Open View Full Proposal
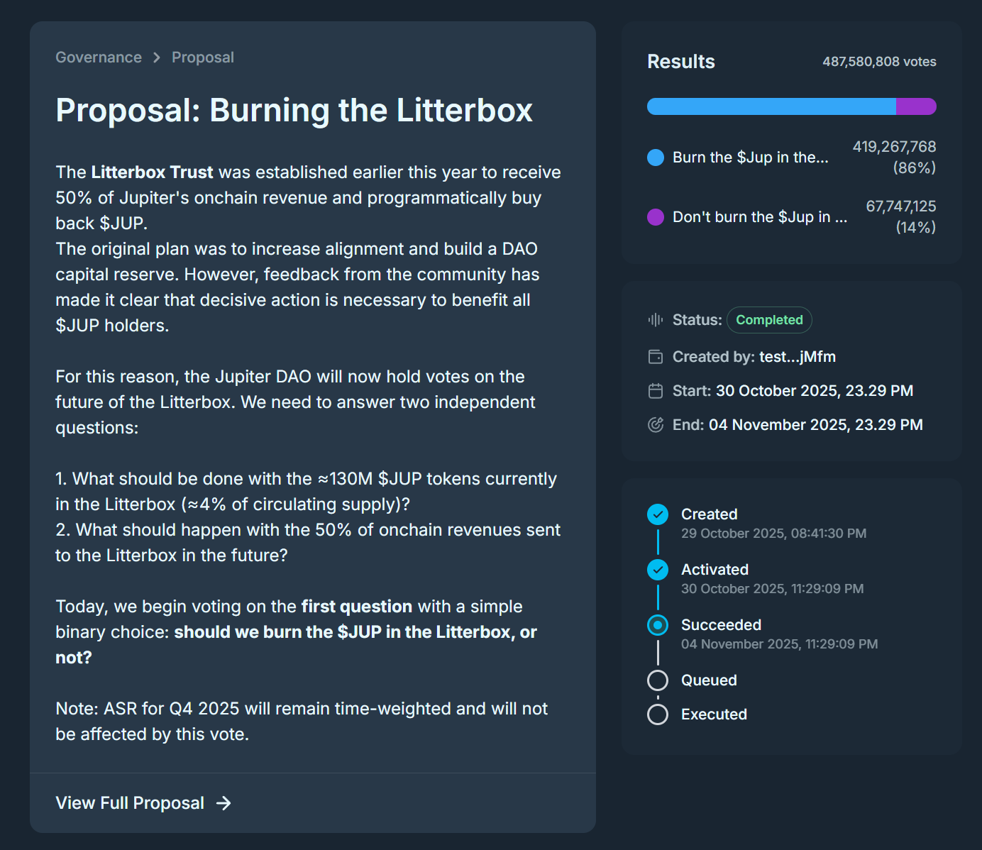This screenshot has width=982, height=850. pos(130,802)
